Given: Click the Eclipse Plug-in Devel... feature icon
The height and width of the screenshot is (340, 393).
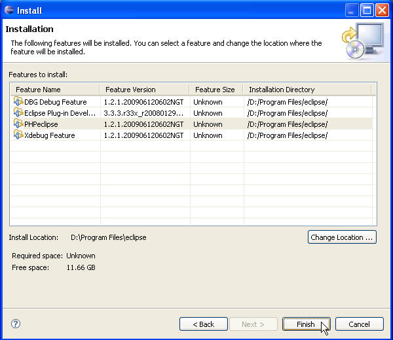Looking at the screenshot, I should (18, 112).
